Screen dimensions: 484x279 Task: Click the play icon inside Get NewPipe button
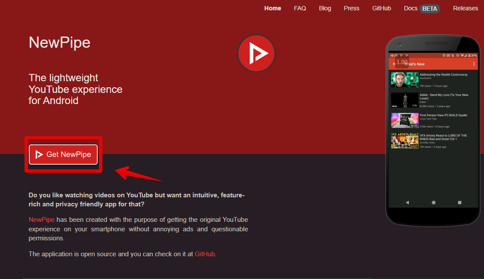[39, 154]
